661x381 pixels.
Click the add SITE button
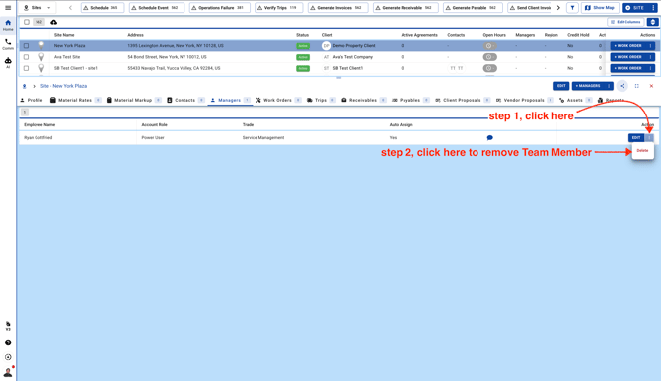[x=635, y=8]
